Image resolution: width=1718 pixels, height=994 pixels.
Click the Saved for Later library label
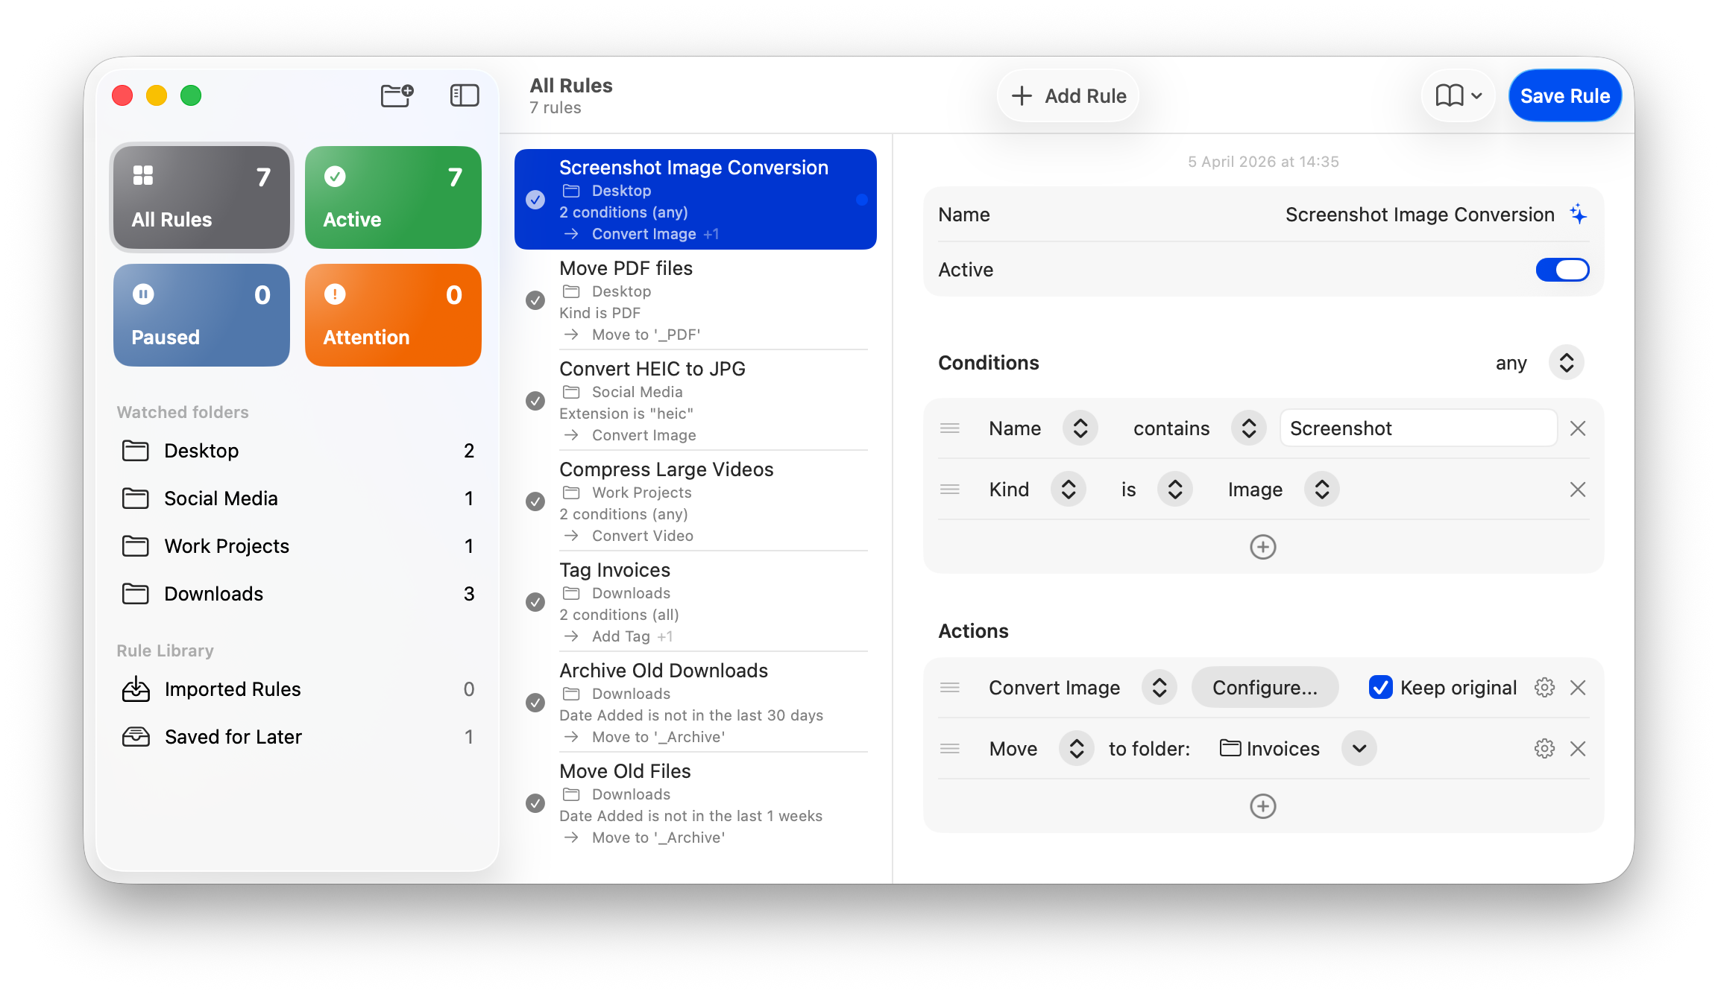[233, 737]
